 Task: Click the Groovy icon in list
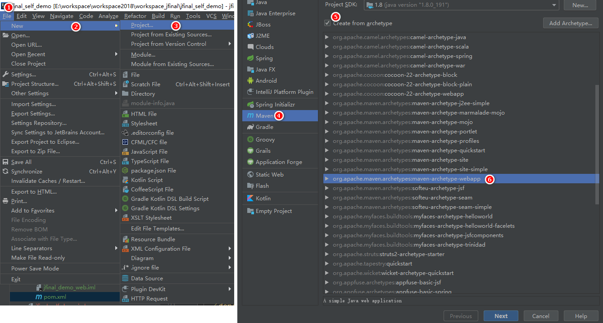[250, 139]
